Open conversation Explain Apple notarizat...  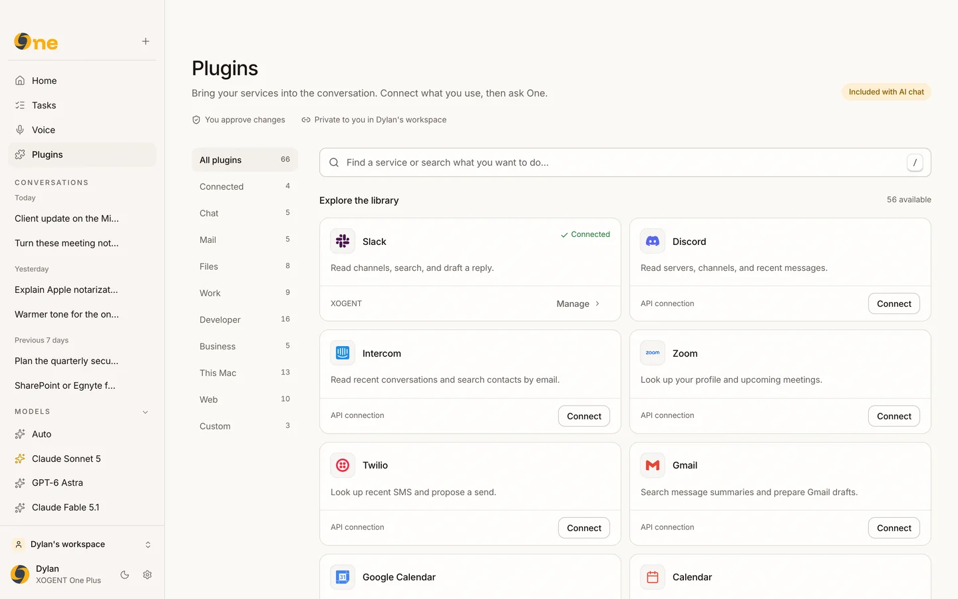(x=67, y=290)
